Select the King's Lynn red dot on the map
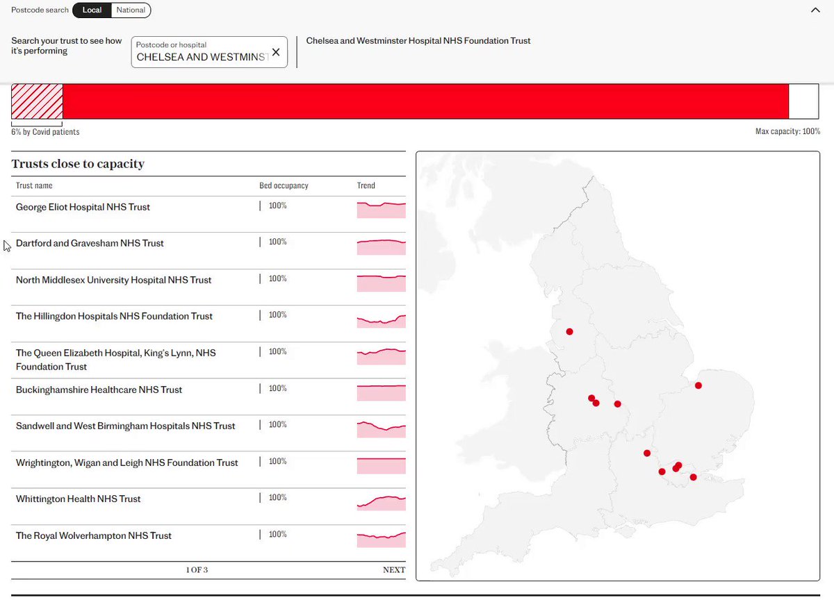The height and width of the screenshot is (600, 834). pyautogui.click(x=698, y=385)
